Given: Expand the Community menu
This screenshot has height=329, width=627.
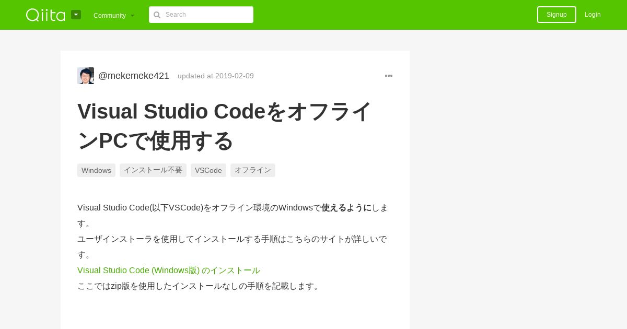Looking at the screenshot, I should pyautogui.click(x=114, y=15).
